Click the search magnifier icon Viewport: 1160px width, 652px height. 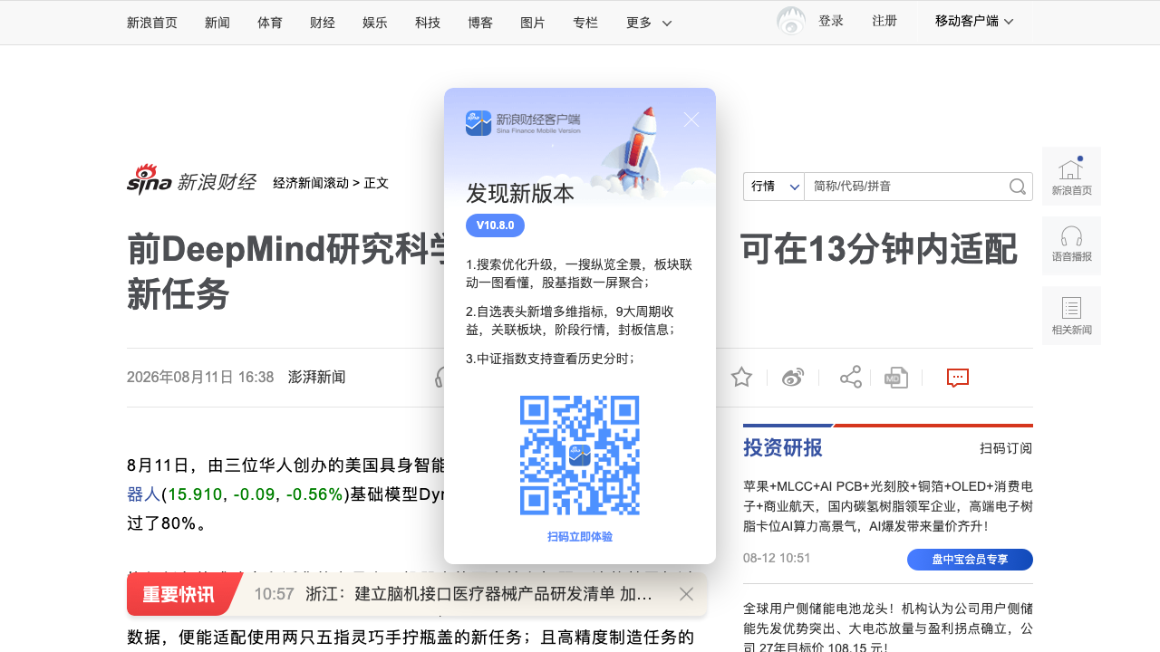point(1018,187)
